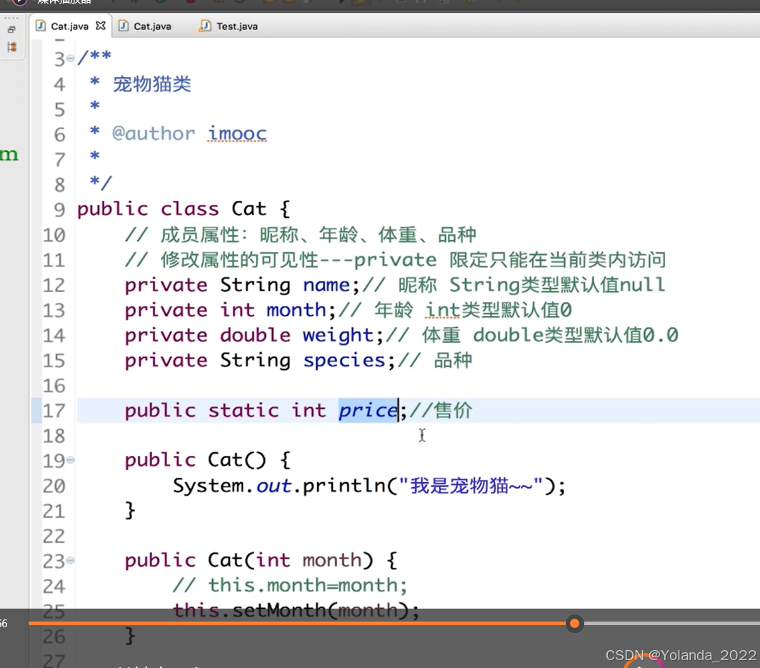The width and height of the screenshot is (760, 668).
Task: Collapse the Cat() constructor at line 19
Action: tap(70, 459)
